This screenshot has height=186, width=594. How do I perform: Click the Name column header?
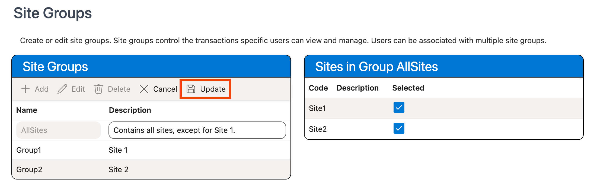click(27, 110)
